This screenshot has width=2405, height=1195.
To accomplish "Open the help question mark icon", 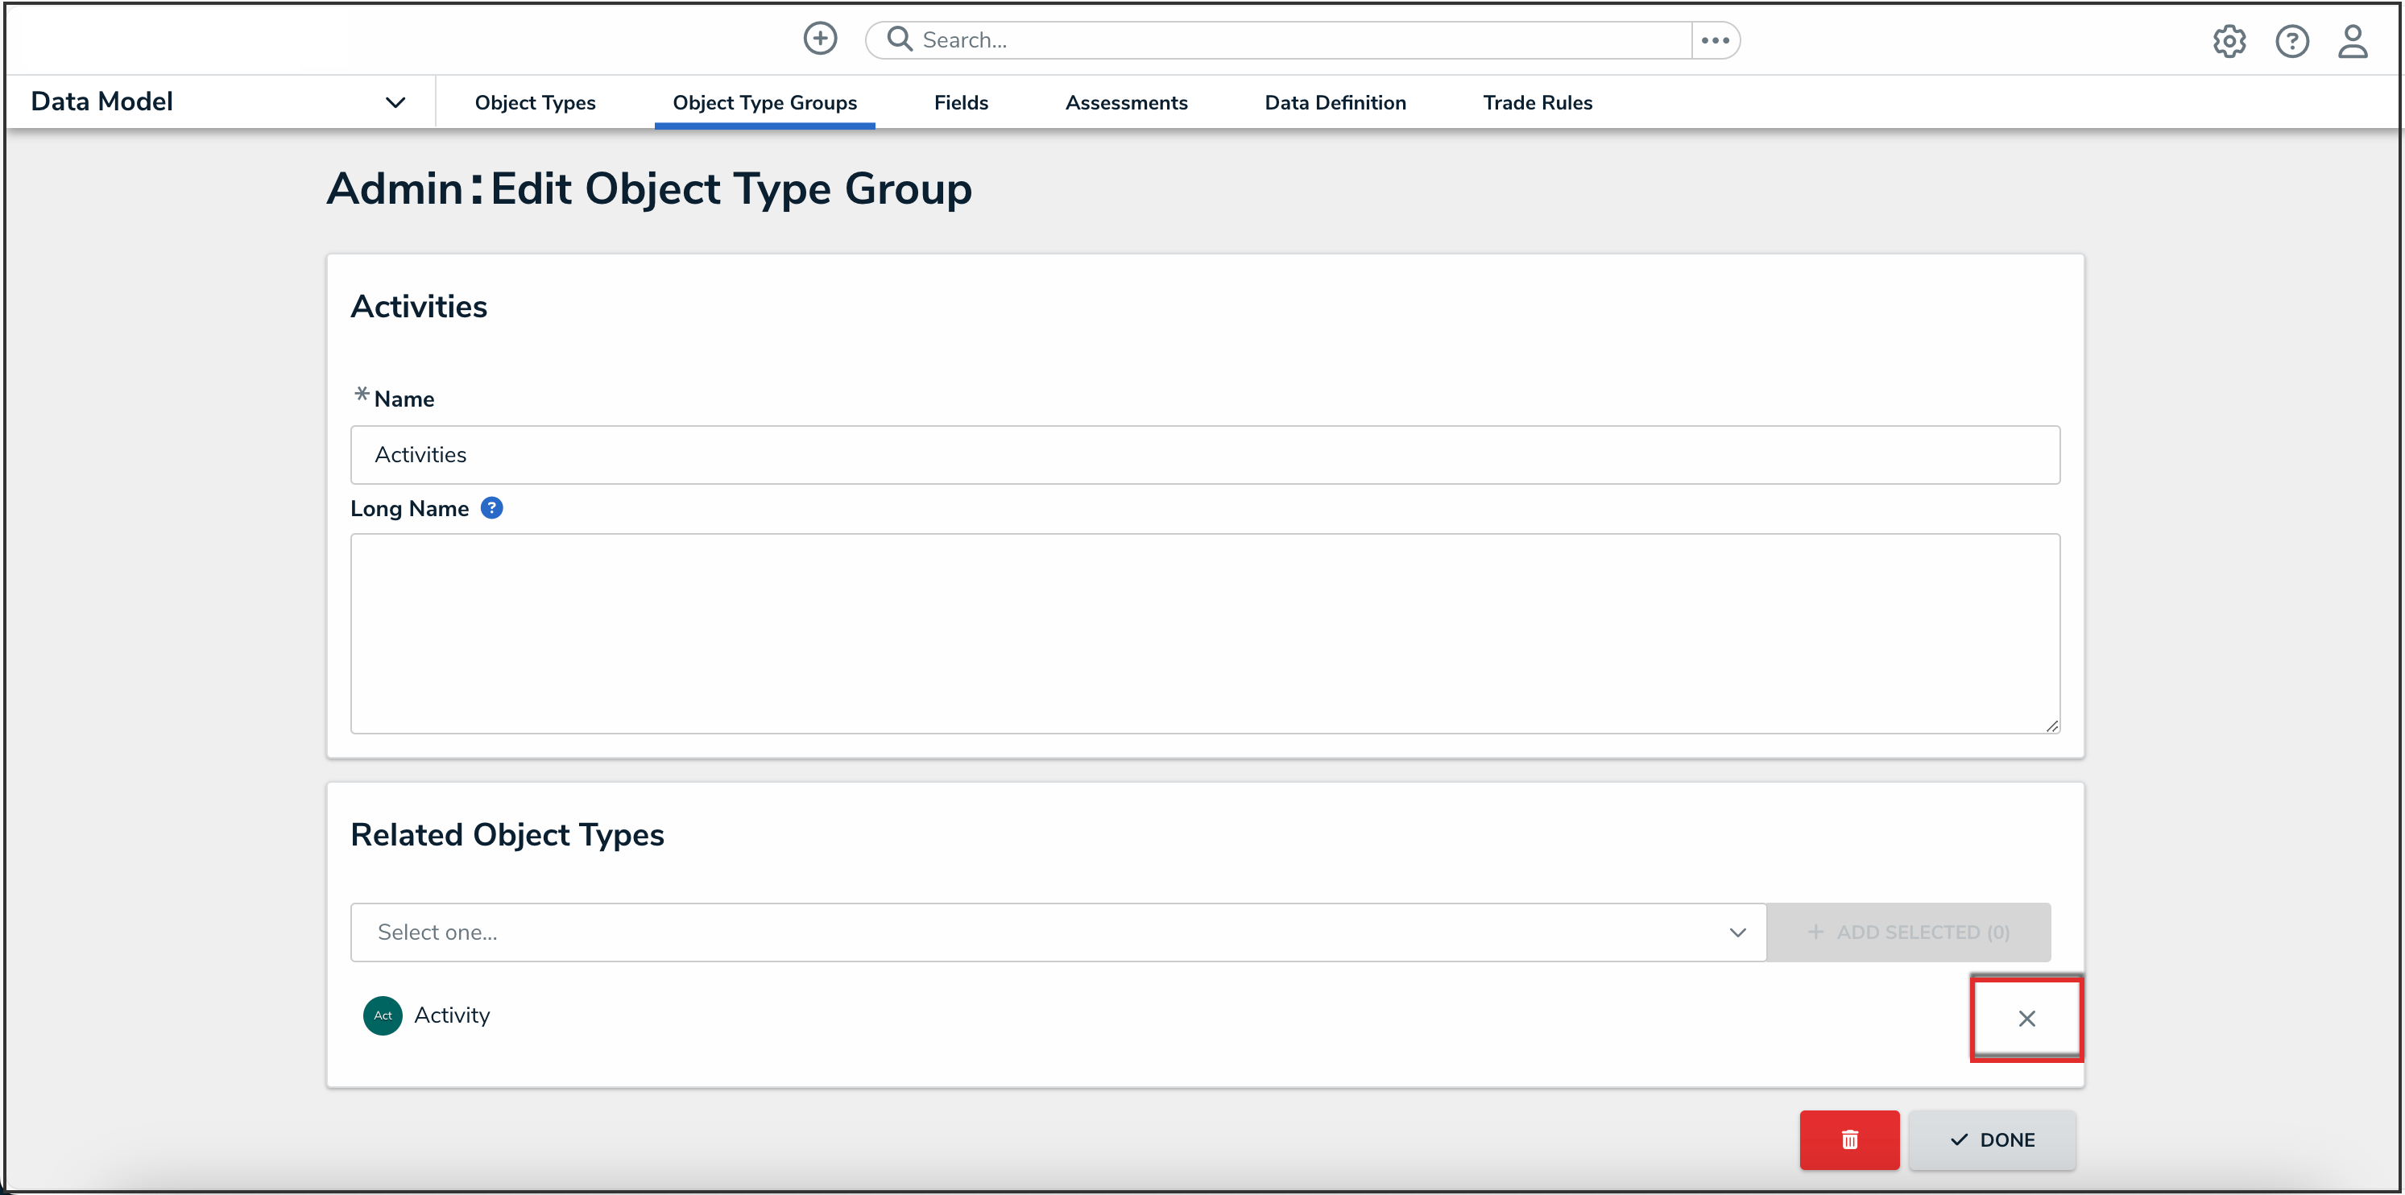I will [2291, 41].
